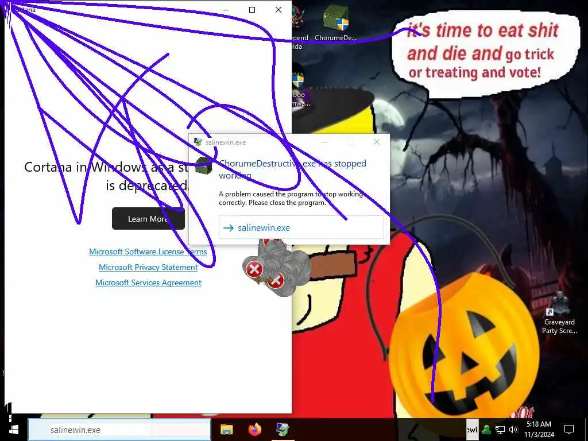Click the taskbar search box with salinewin.exe
Image resolution: width=588 pixels, height=441 pixels.
(x=119, y=430)
